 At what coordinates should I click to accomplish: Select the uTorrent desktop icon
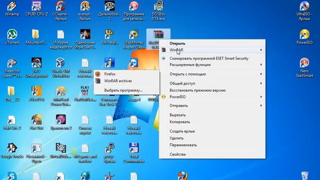12,37
